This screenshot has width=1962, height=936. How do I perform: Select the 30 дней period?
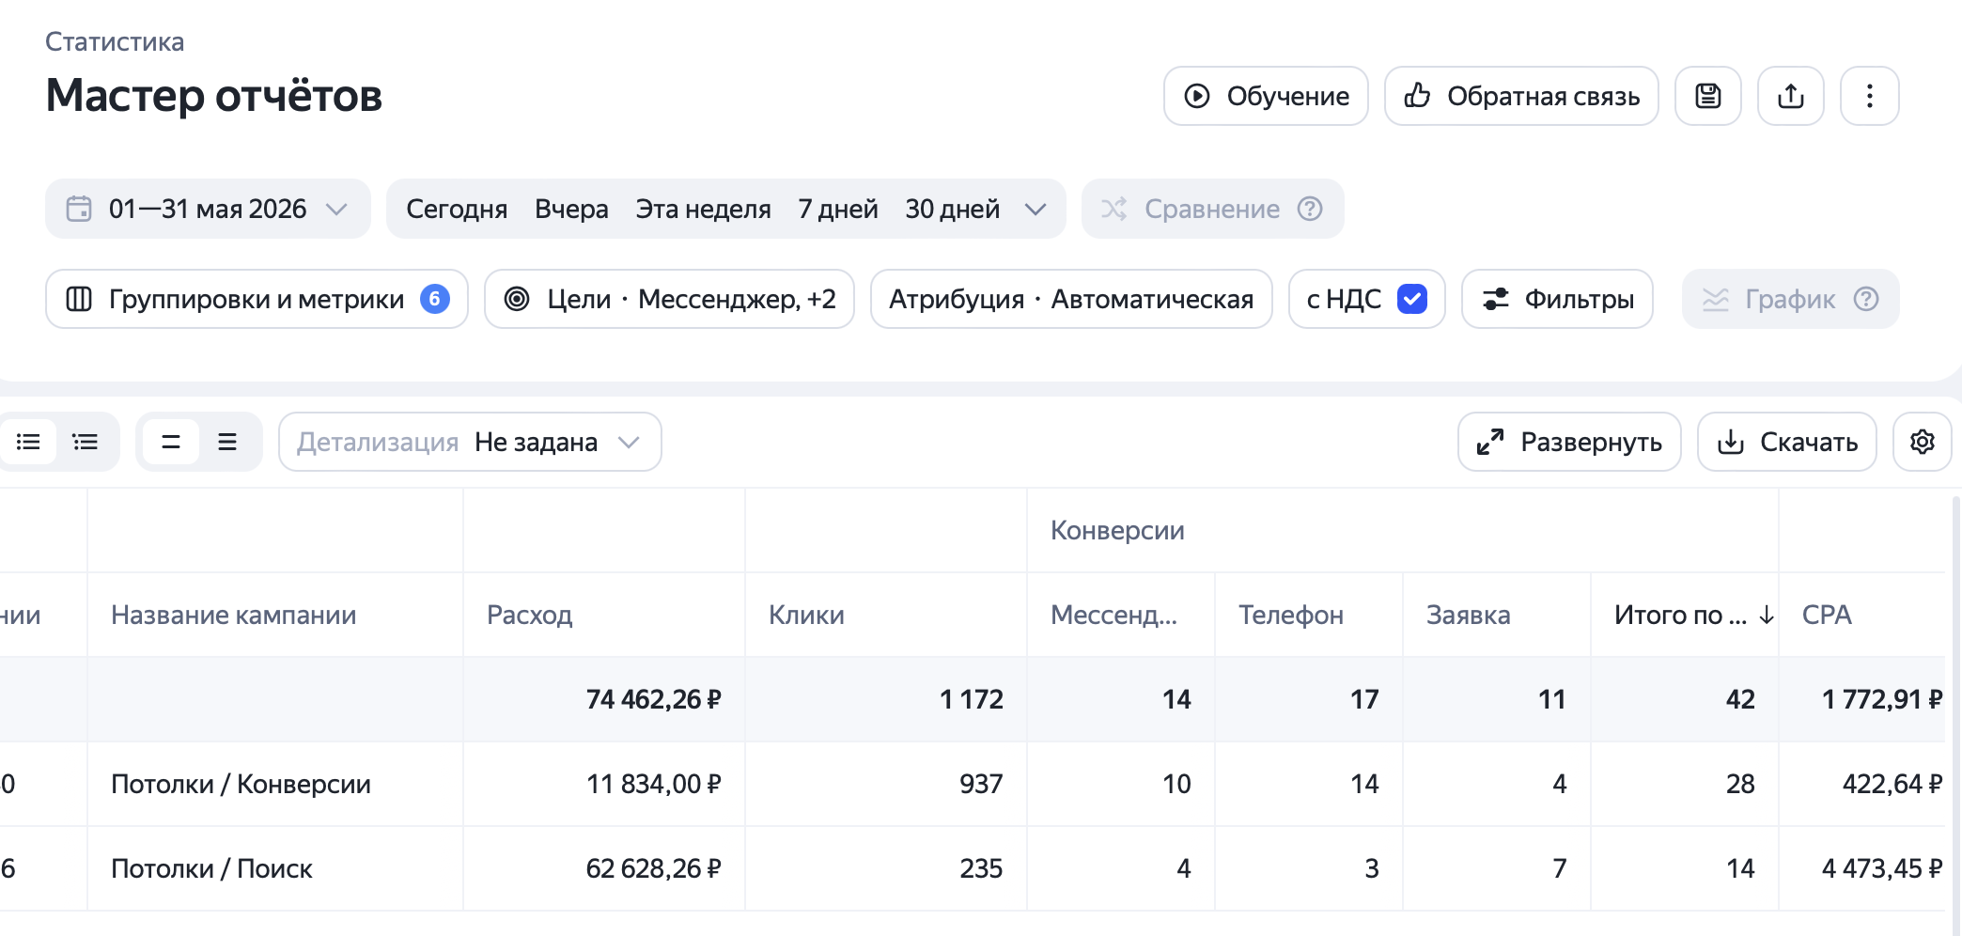[x=952, y=209]
